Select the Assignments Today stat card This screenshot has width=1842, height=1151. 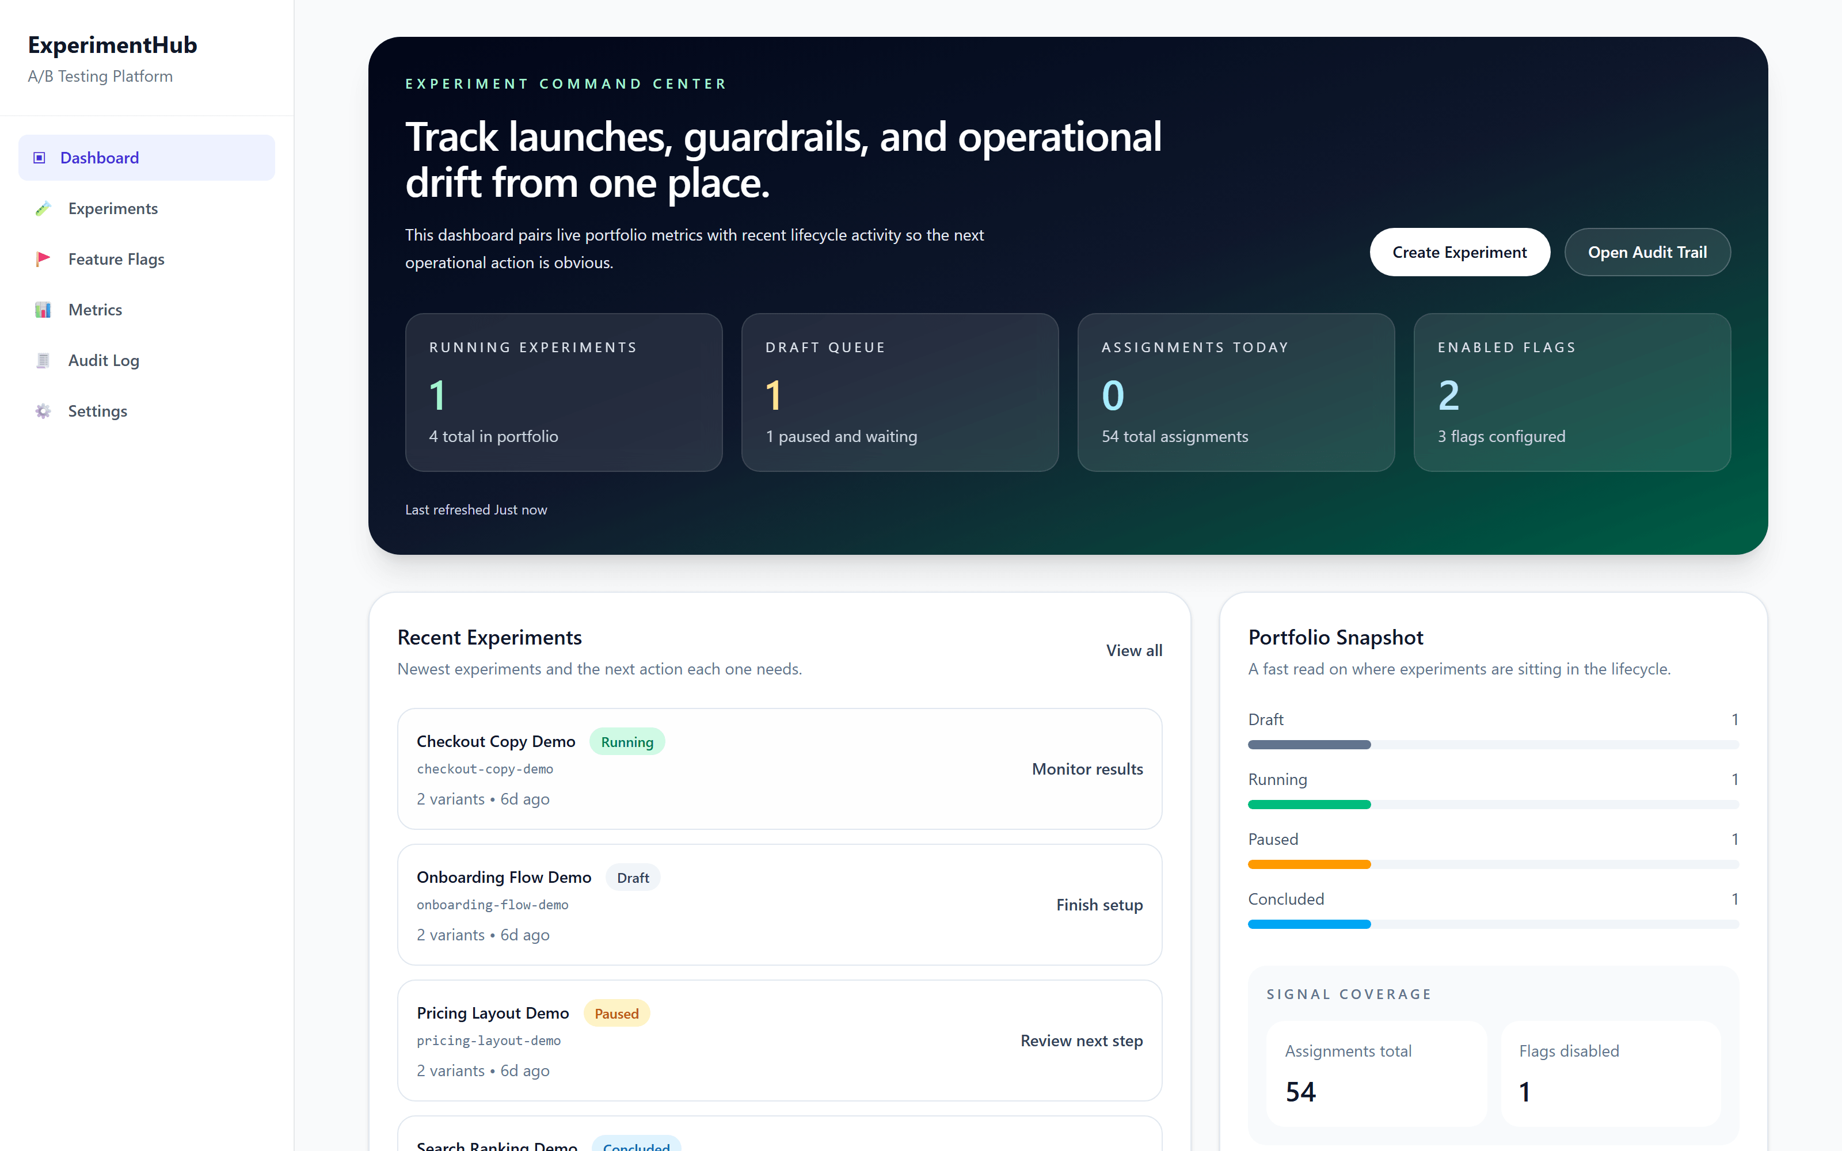[1236, 392]
